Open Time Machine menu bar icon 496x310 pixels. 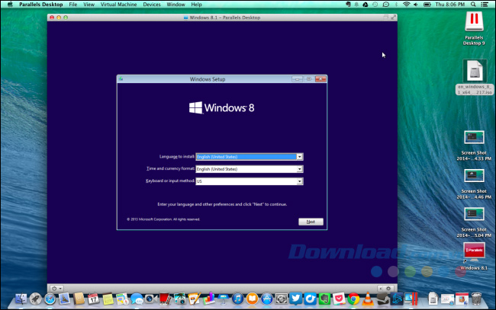375,5
